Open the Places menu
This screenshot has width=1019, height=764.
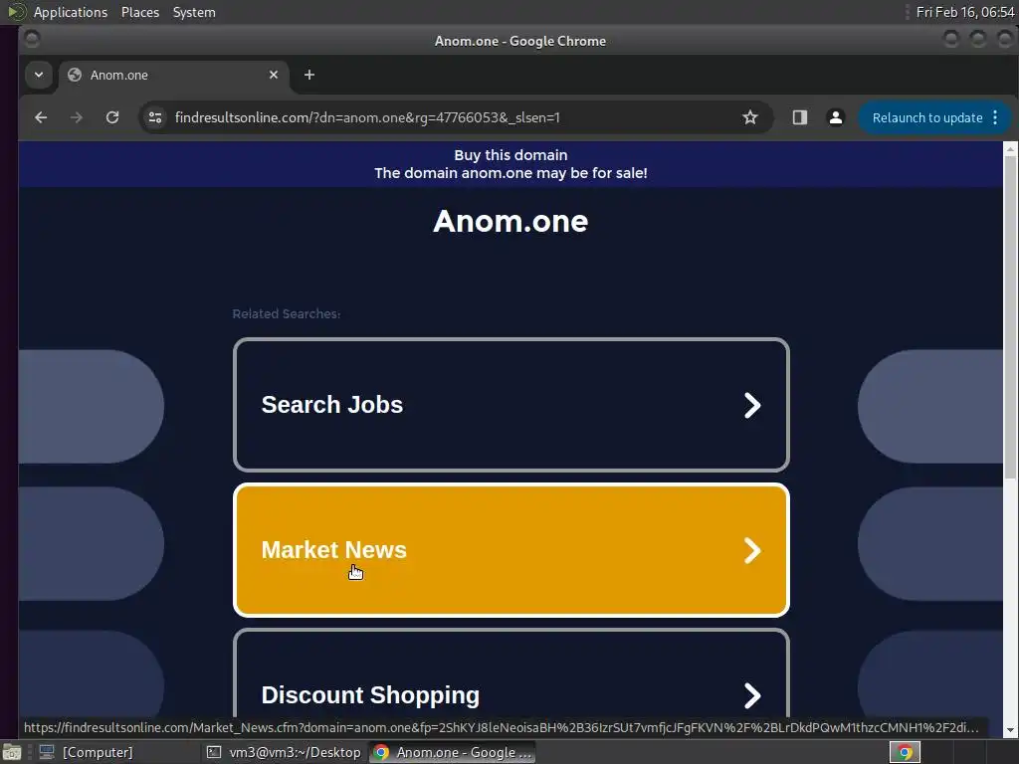click(x=139, y=12)
